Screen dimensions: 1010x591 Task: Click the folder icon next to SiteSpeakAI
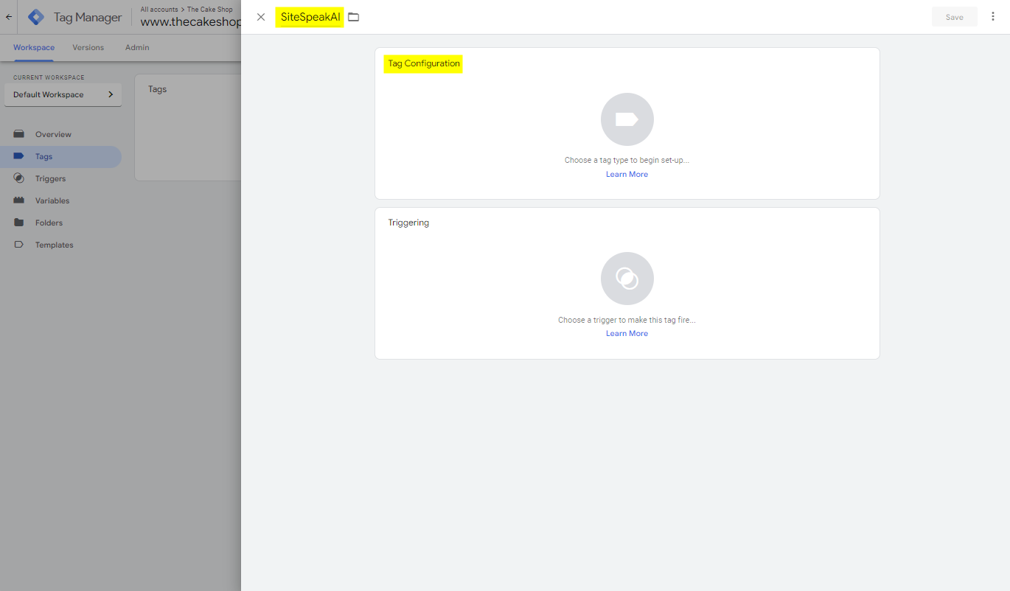[354, 17]
